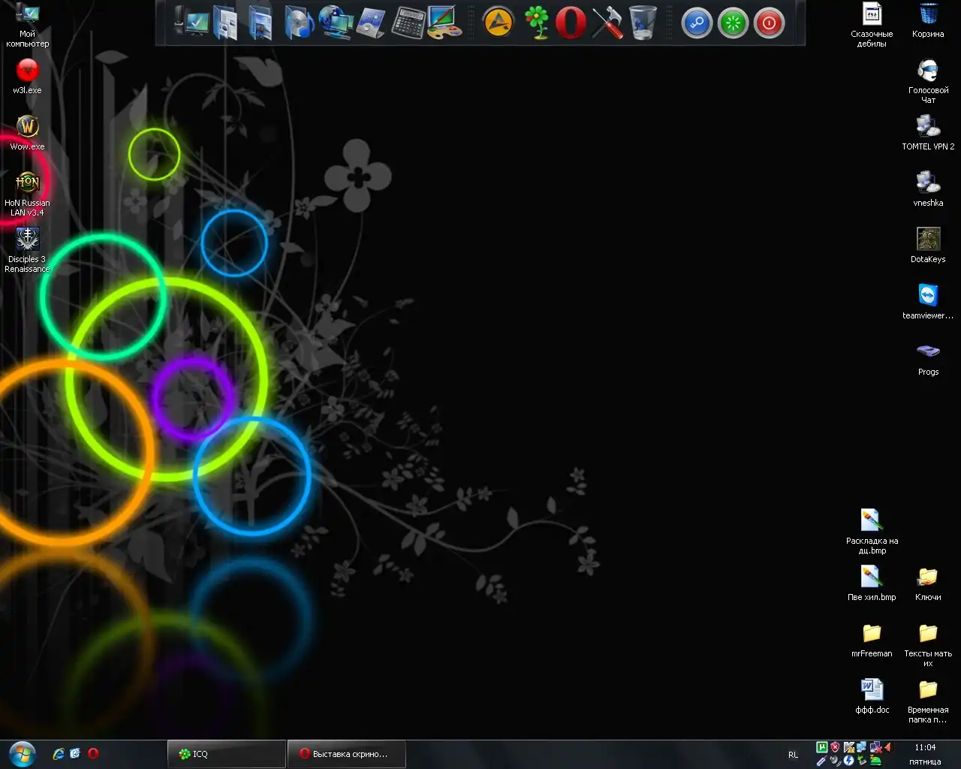Click the hammer and screwdriver tools dock icon

click(x=607, y=23)
